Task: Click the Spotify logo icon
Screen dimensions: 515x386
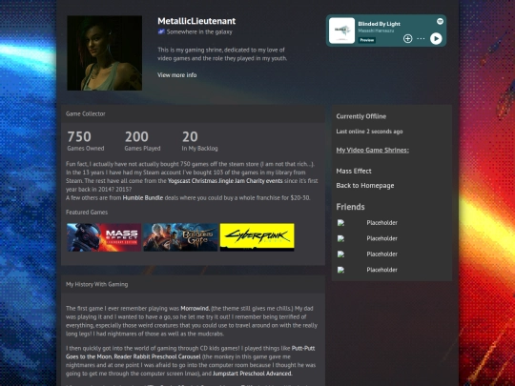Action: [x=440, y=21]
